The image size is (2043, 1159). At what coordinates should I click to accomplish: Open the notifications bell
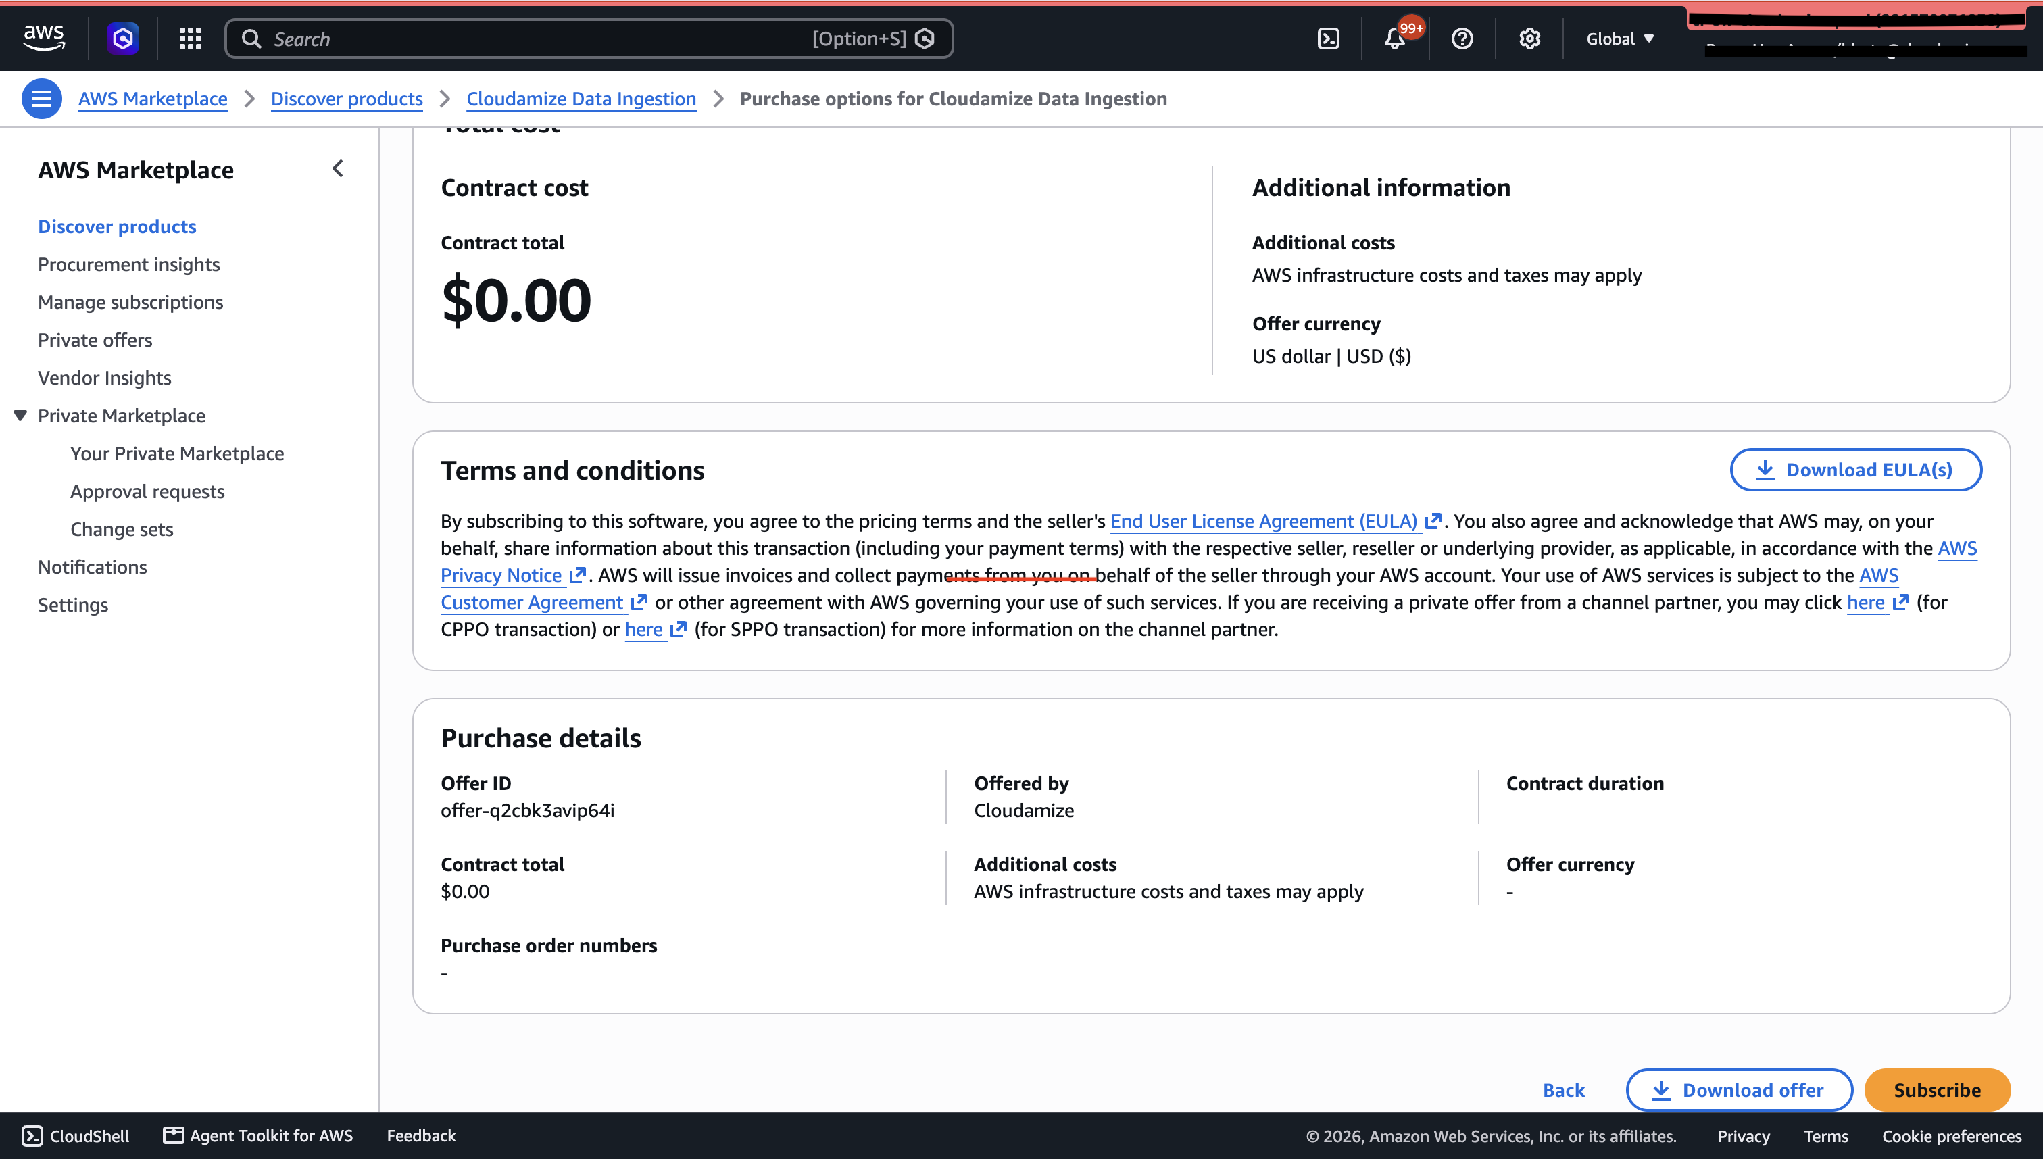[1395, 39]
